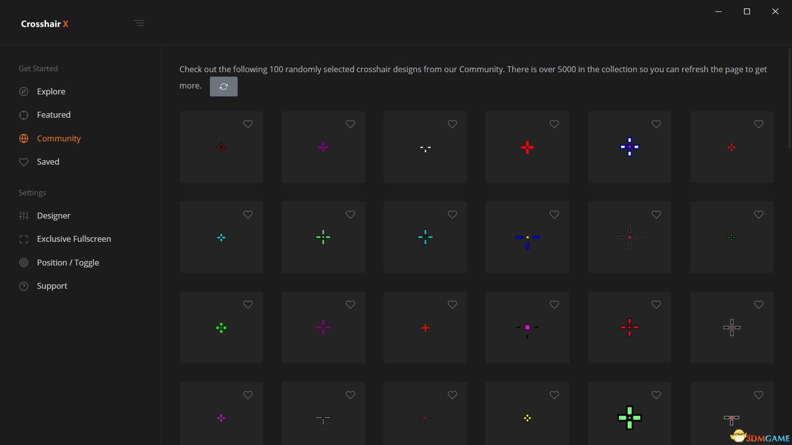Image resolution: width=792 pixels, height=445 pixels.
Task: Collapse the sidebar with hamburger icon
Action: coord(139,23)
